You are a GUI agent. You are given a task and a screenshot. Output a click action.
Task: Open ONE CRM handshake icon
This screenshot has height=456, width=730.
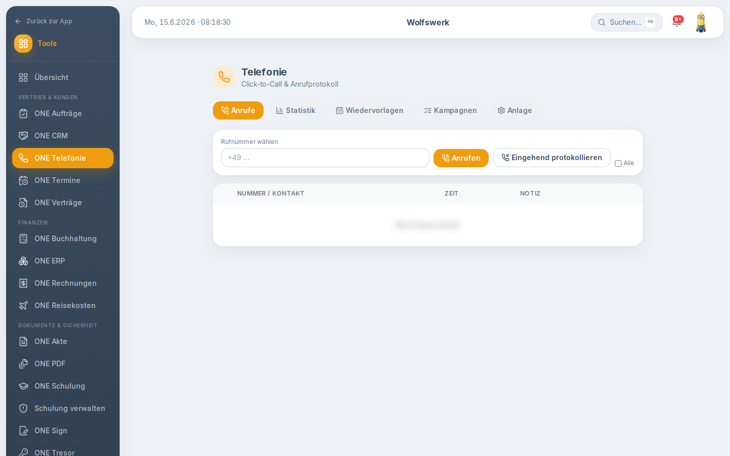[23, 136]
